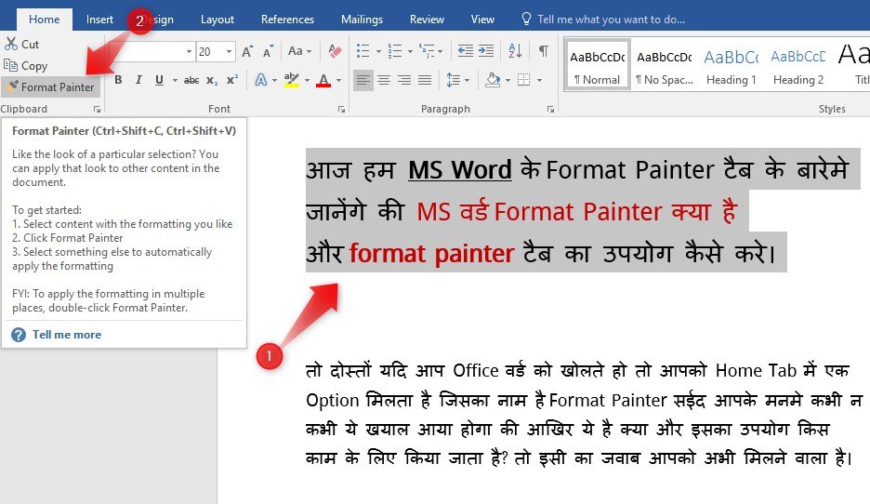Click the red bold 'format painter' text
The width and height of the screenshot is (870, 504).
pyautogui.click(x=431, y=254)
